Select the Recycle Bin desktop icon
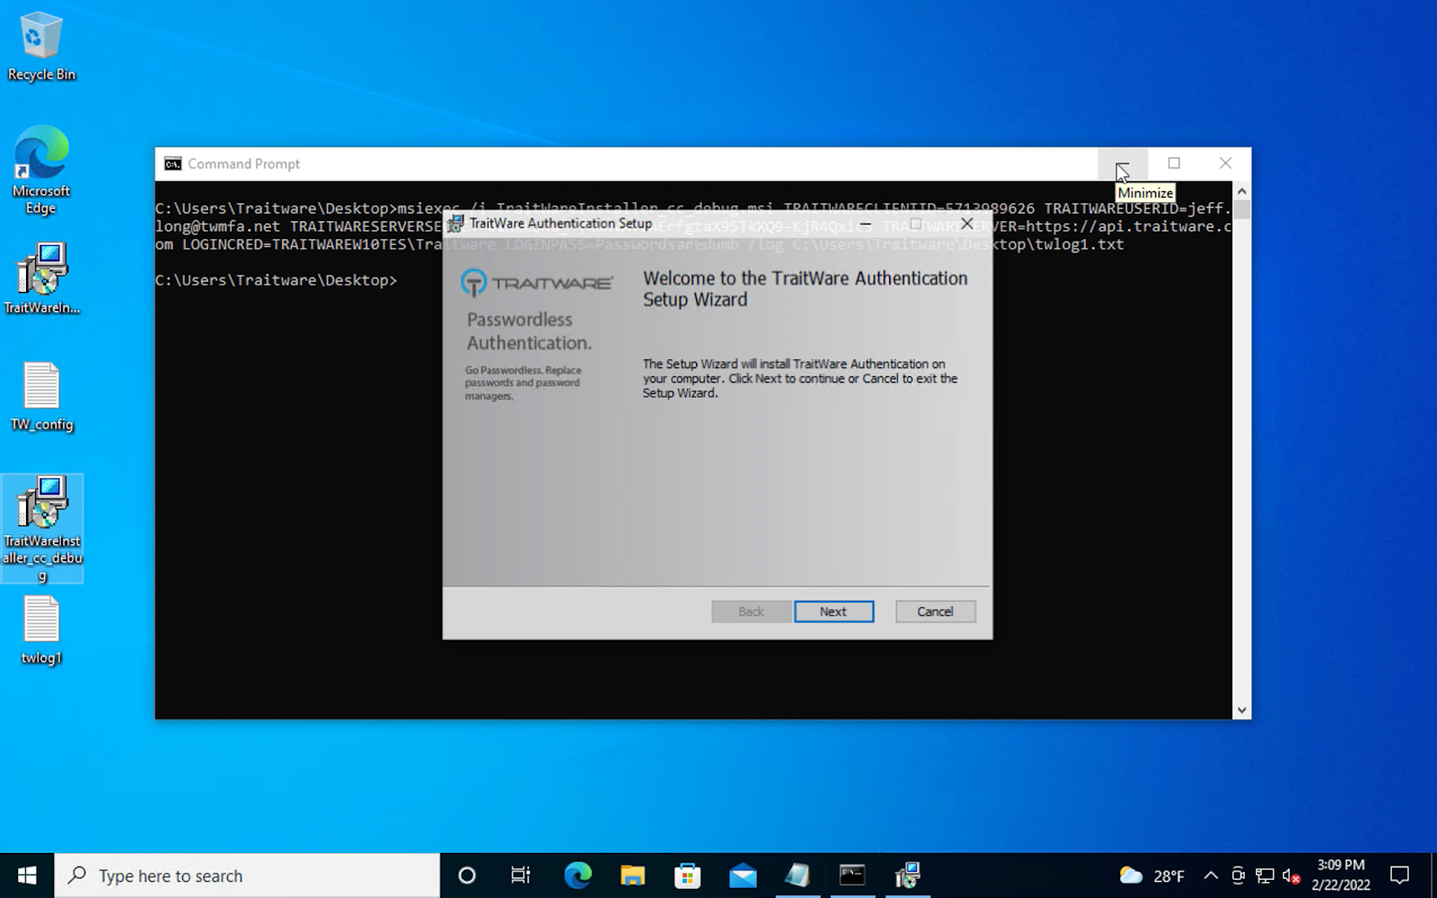This screenshot has width=1437, height=898. (x=41, y=47)
